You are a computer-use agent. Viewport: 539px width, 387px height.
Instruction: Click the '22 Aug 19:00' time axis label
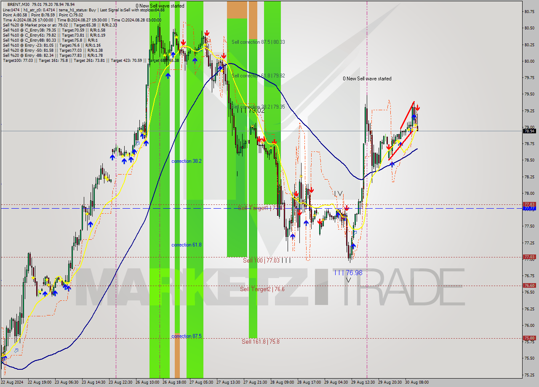tap(40, 382)
